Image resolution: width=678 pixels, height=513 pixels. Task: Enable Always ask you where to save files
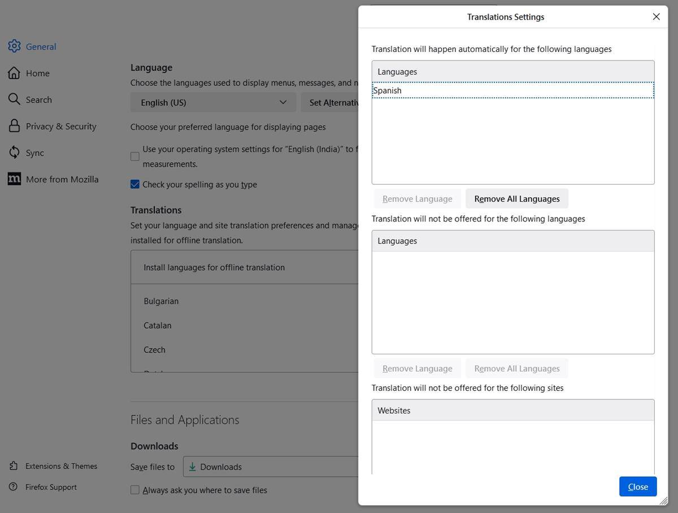[135, 490]
